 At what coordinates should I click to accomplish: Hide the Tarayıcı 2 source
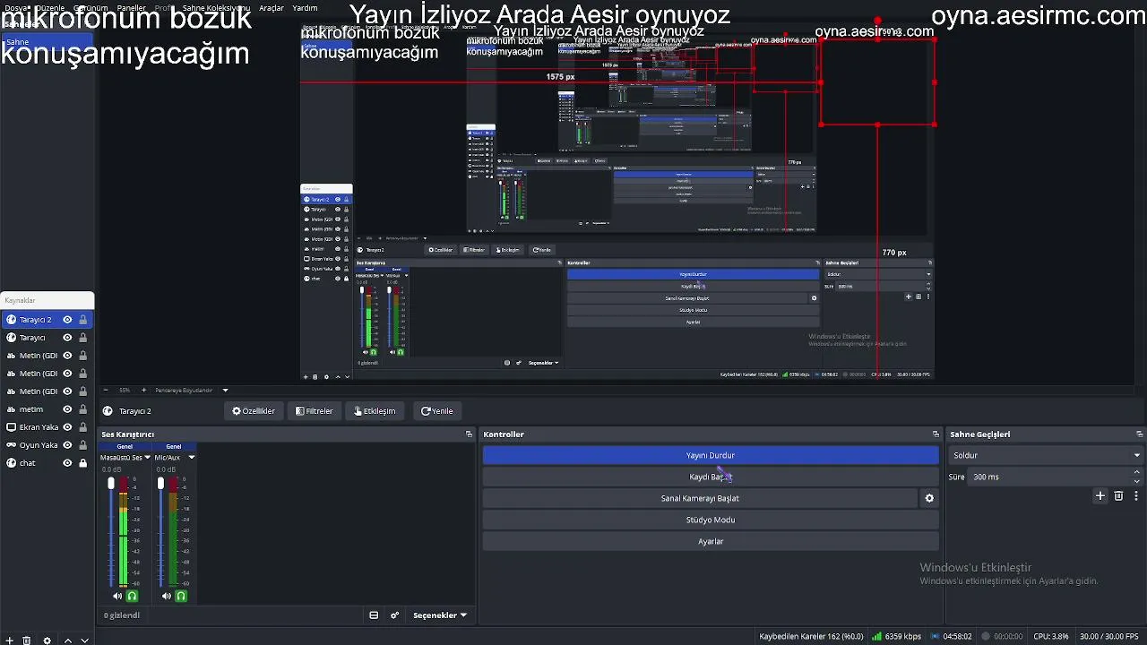(x=67, y=320)
